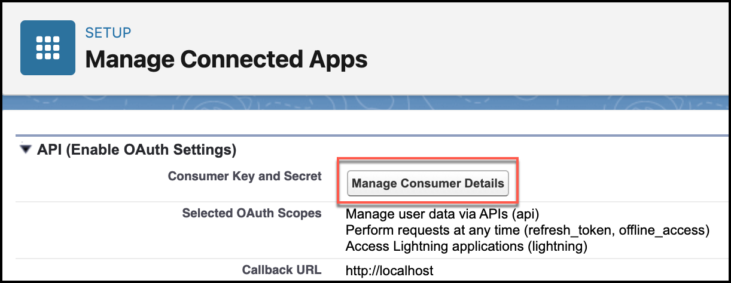Click the Setup app grid icon

(x=48, y=48)
